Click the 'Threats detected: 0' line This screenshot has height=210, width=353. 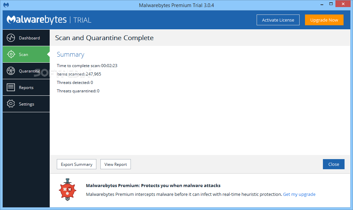coord(75,83)
